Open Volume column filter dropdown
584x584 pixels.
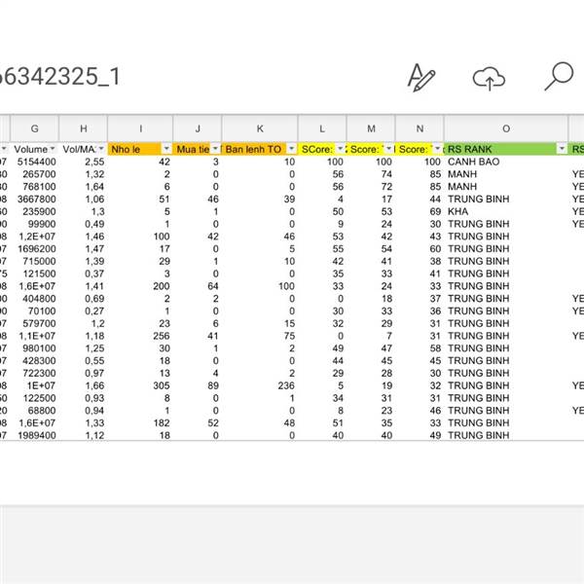pyautogui.click(x=53, y=149)
